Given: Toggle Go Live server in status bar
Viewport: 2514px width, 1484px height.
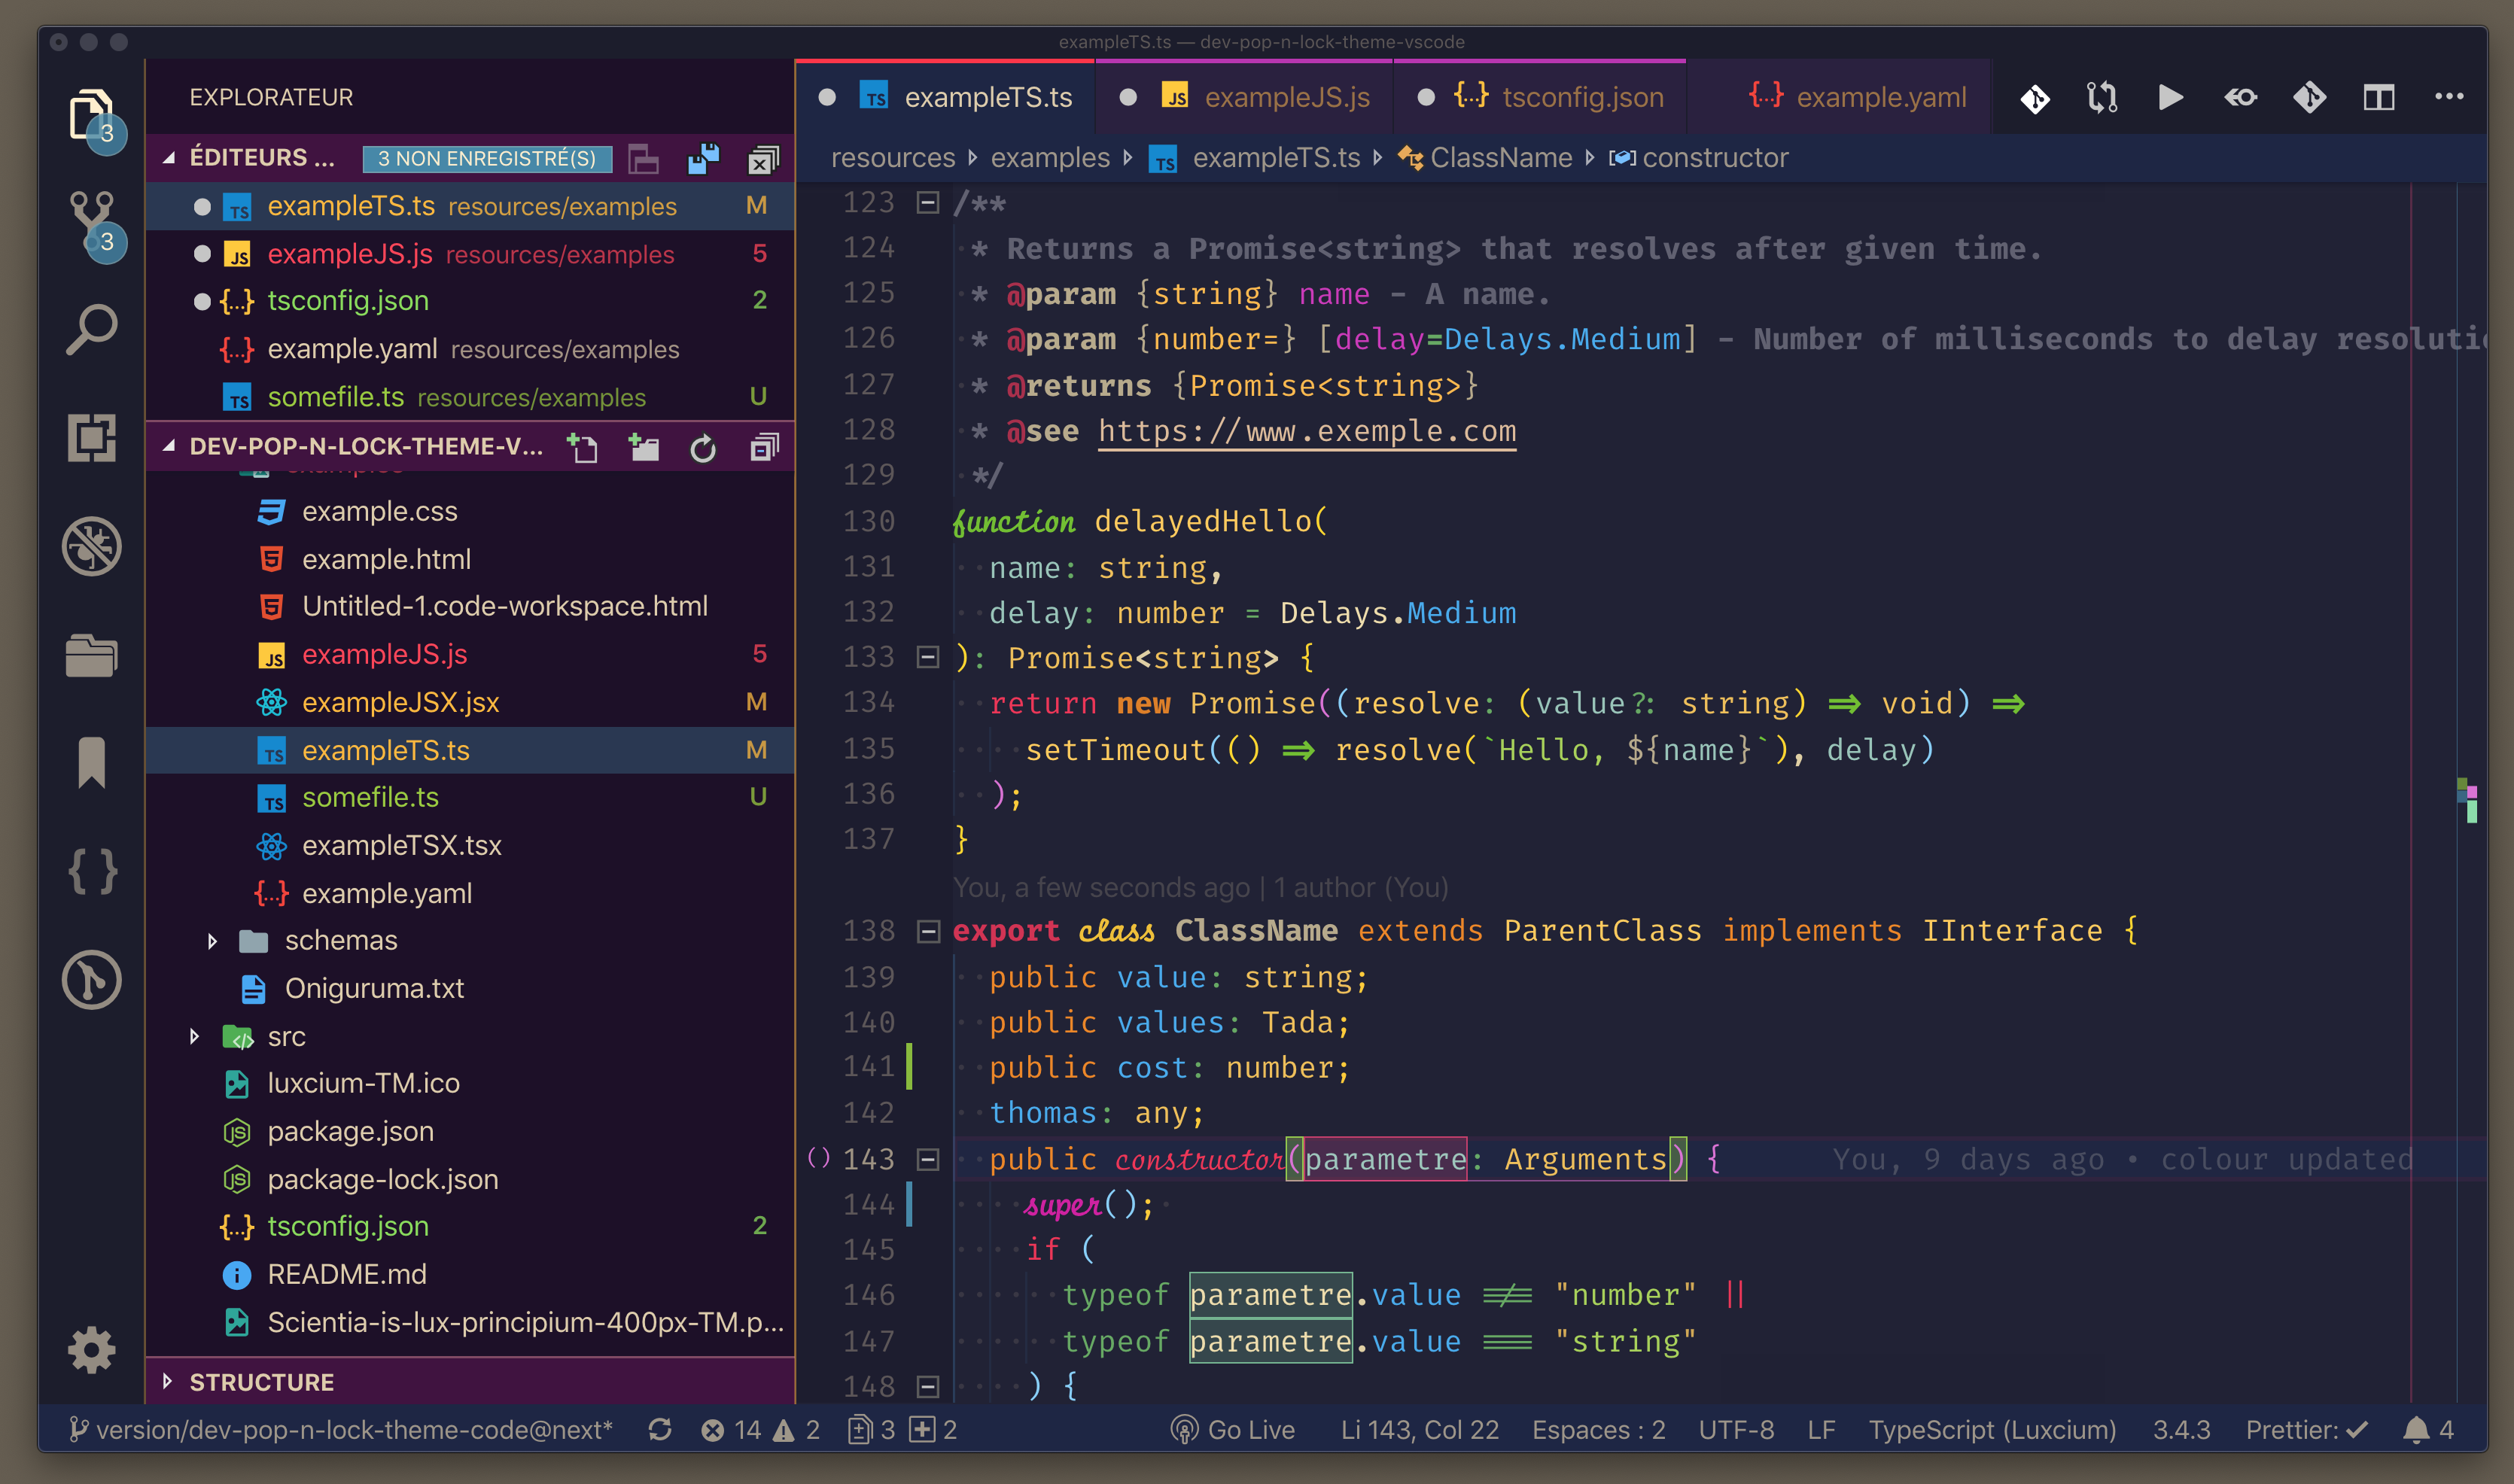Looking at the screenshot, I should pyautogui.click(x=1233, y=1430).
